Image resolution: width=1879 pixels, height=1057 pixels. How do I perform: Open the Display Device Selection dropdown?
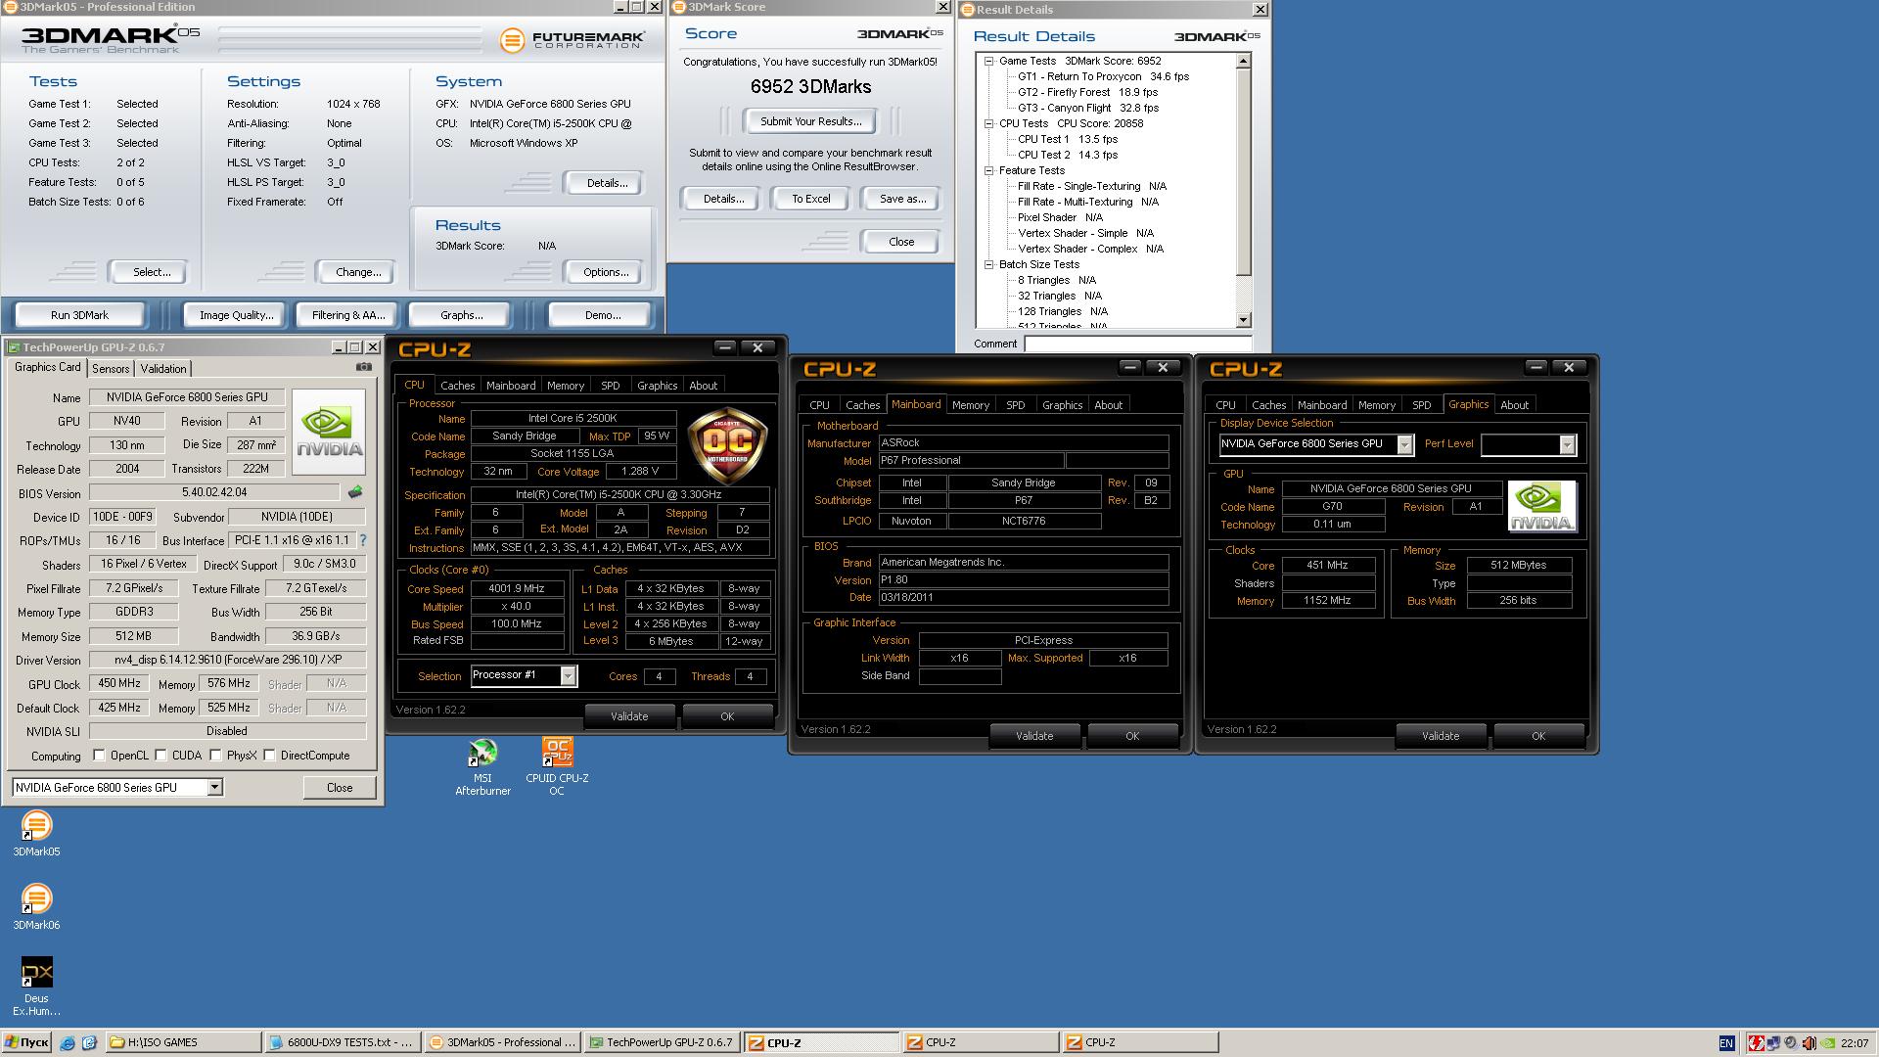point(1404,444)
